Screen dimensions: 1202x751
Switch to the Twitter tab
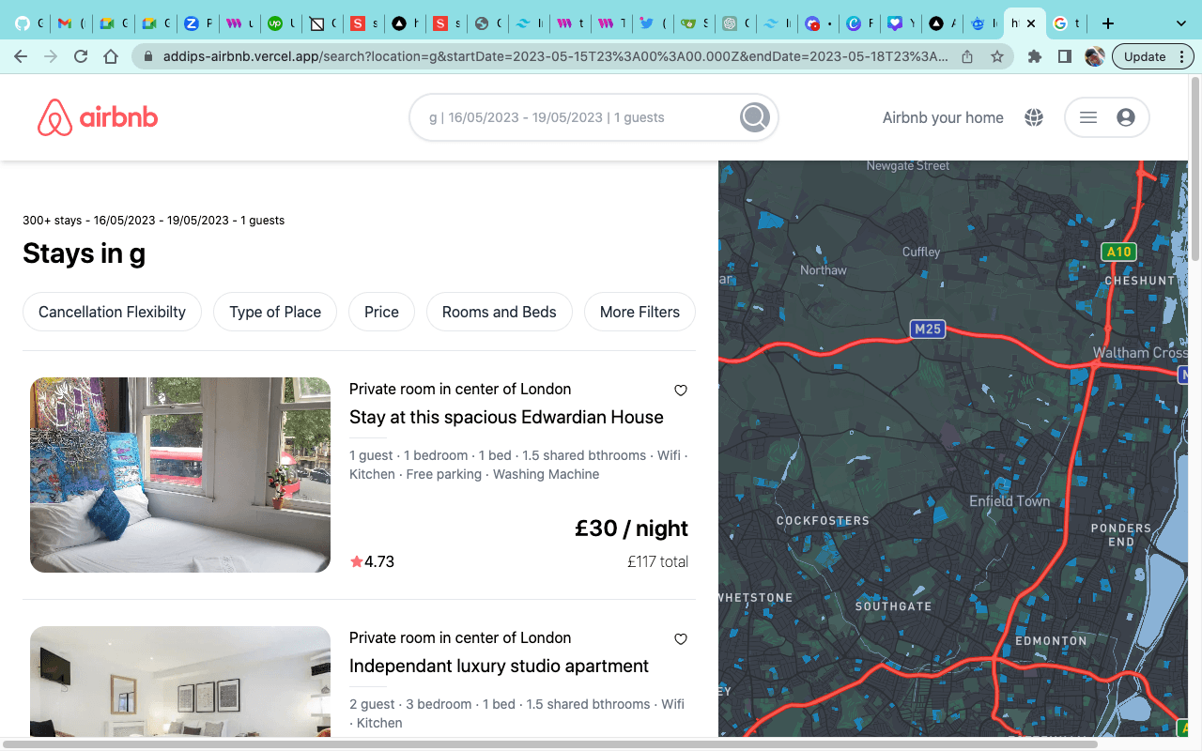[x=650, y=23]
